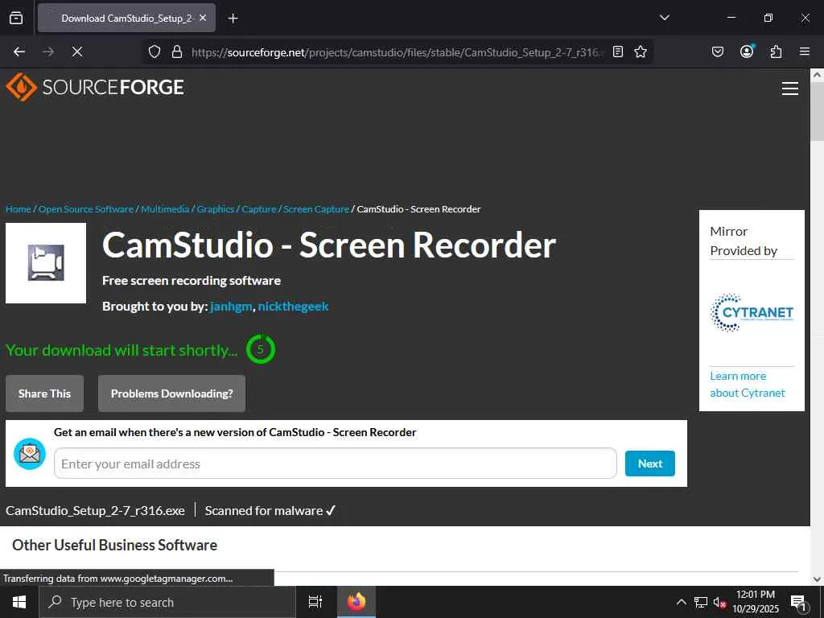The height and width of the screenshot is (618, 824).
Task: Visit the janhgm author profile
Action: coord(231,307)
